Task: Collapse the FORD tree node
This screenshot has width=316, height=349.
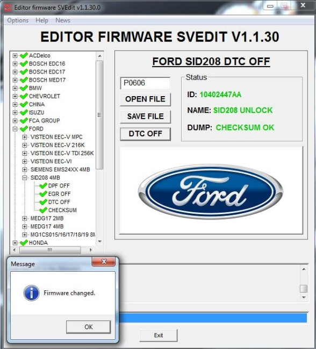Action: point(15,129)
